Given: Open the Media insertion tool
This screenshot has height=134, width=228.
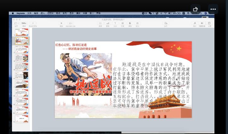Looking at the screenshot, I should point(130,23).
